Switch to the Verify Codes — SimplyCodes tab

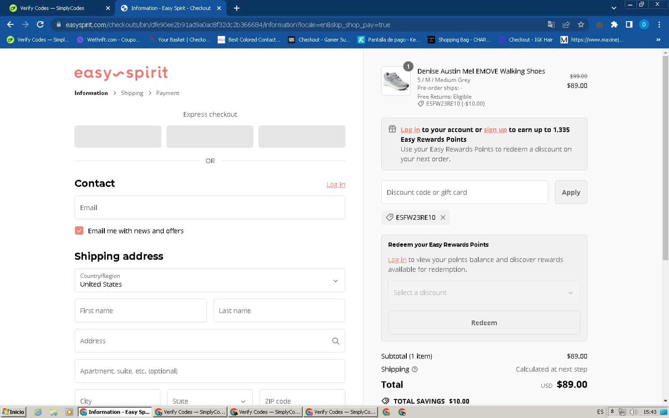pos(57,8)
